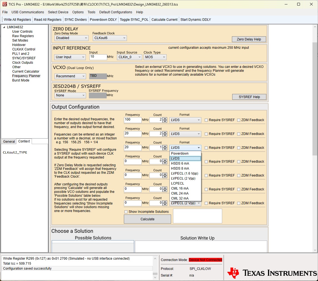
Task: Open SYSREF Mode None dropdown
Action: [70, 95]
